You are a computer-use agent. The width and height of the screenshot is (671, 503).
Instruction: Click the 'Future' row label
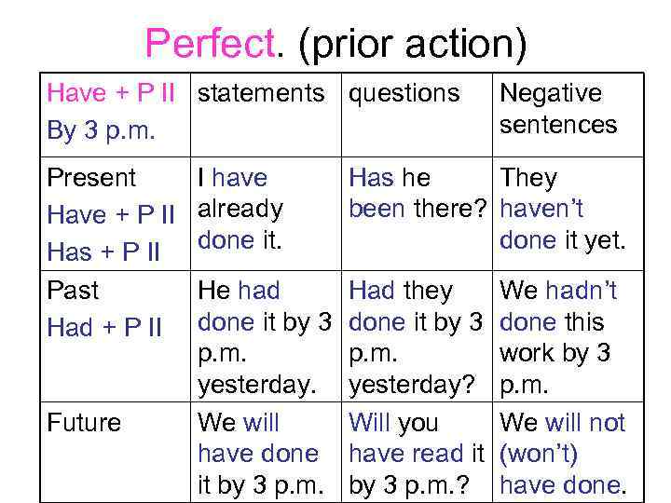click(84, 423)
